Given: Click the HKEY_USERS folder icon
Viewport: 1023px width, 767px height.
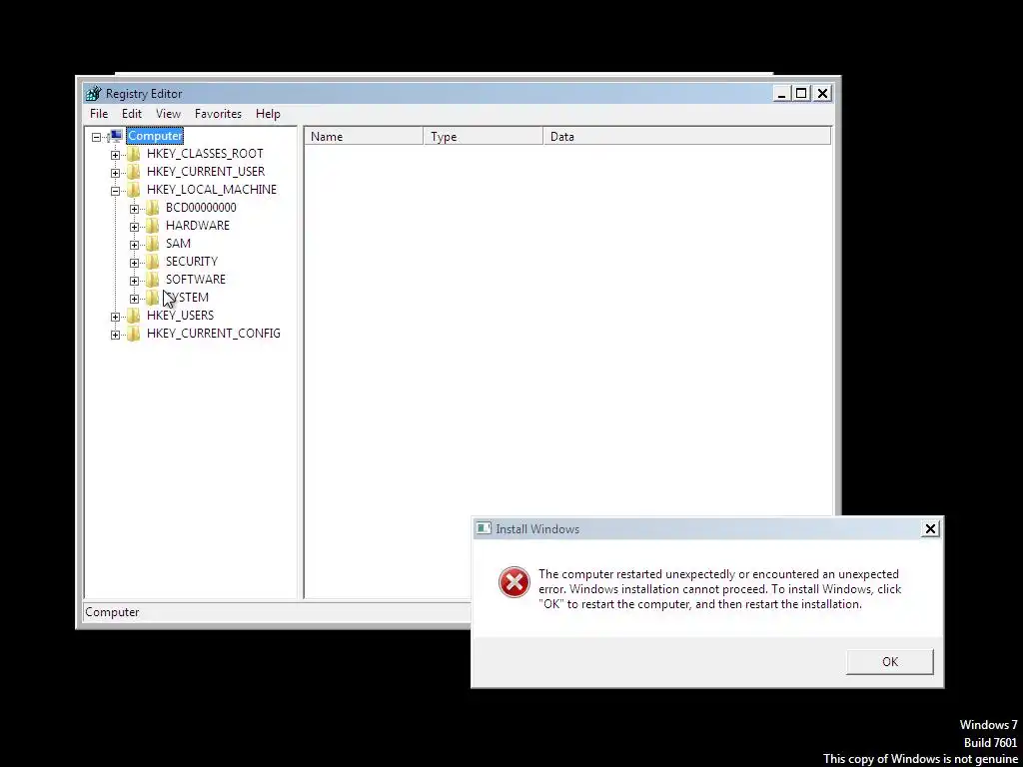Looking at the screenshot, I should click(134, 316).
